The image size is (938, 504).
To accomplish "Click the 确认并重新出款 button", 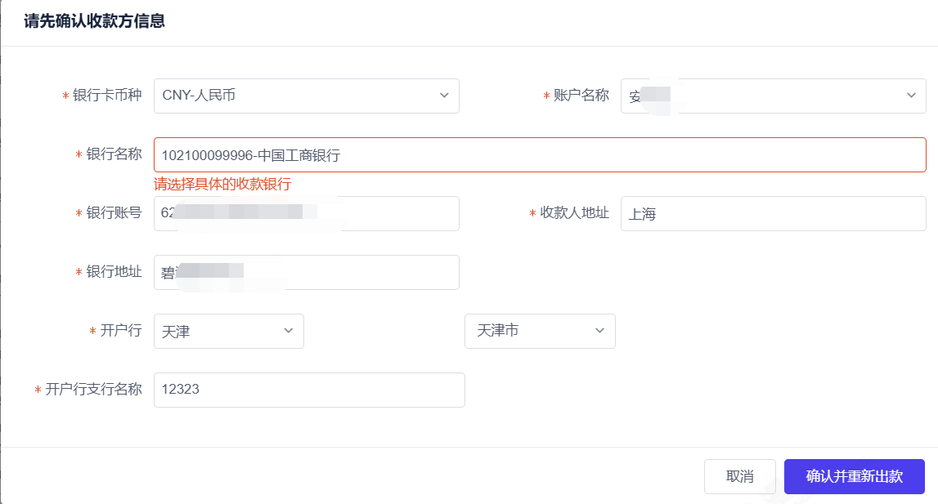I will (x=854, y=476).
